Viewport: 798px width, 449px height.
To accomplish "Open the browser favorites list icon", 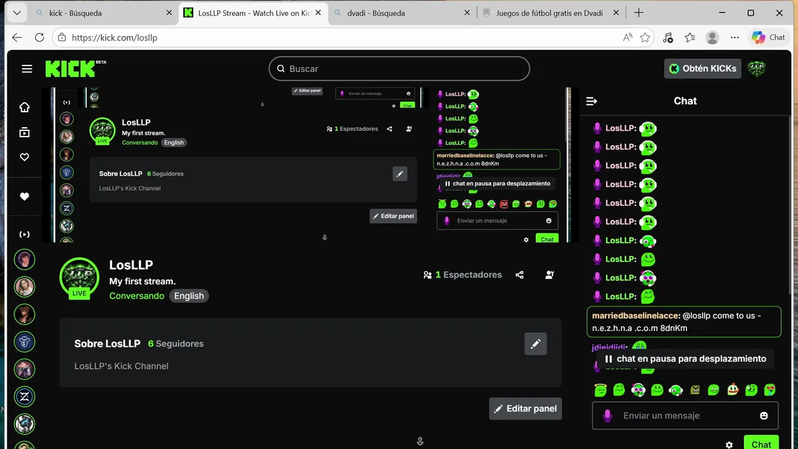I will point(690,37).
